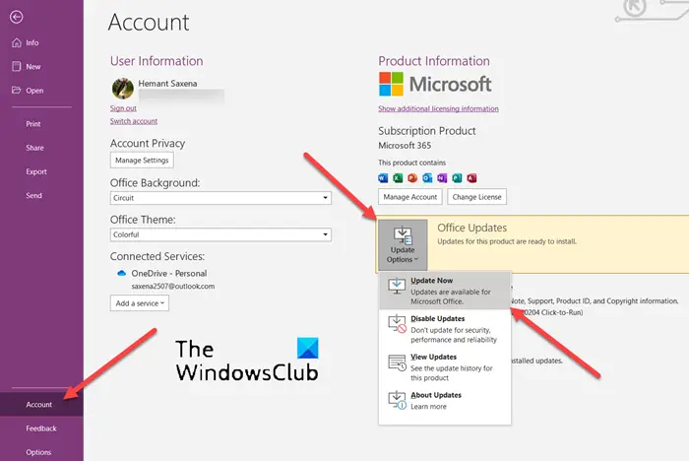Choose About Updates menu entry
Viewport: 689px width, 461px height.
point(445,400)
